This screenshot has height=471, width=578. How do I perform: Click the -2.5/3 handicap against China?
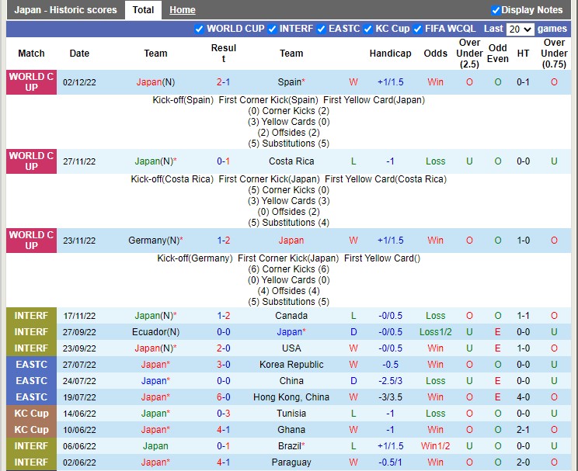(390, 381)
